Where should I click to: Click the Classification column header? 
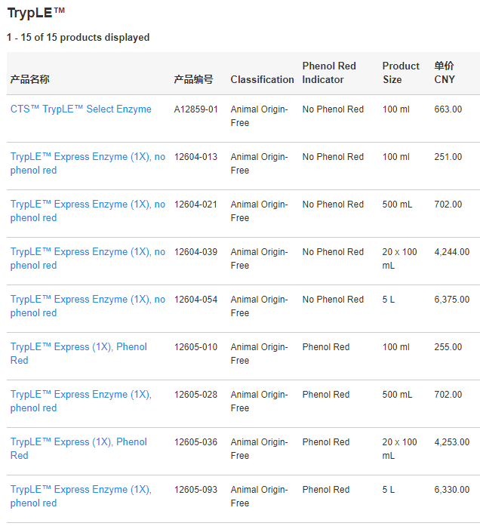[262, 79]
